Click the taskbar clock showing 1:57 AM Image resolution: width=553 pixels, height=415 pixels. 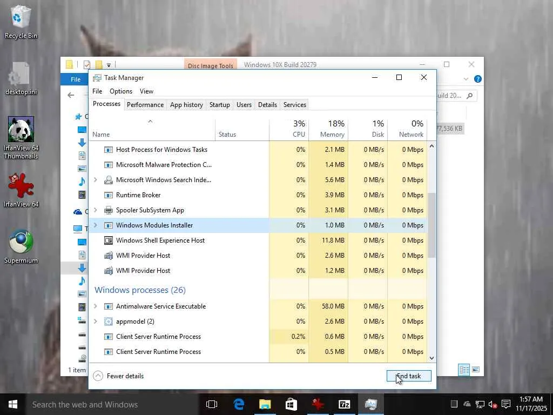[x=531, y=404]
